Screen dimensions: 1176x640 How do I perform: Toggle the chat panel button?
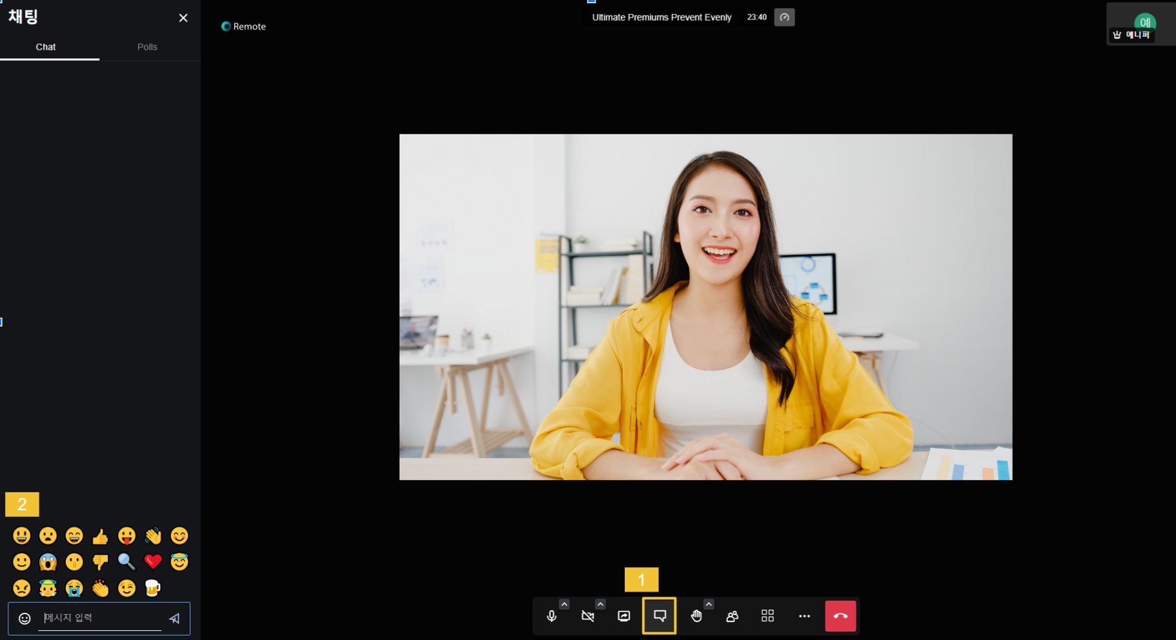coord(659,616)
